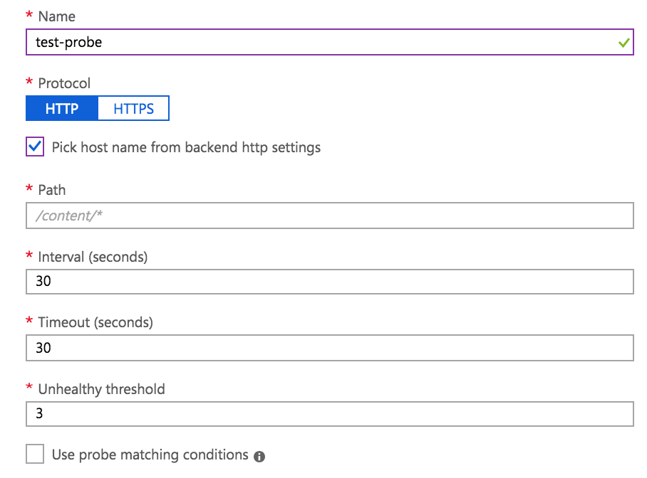Viewport: 647px width, 478px height.
Task: Click the Name input field containing test-probe
Action: tap(329, 42)
